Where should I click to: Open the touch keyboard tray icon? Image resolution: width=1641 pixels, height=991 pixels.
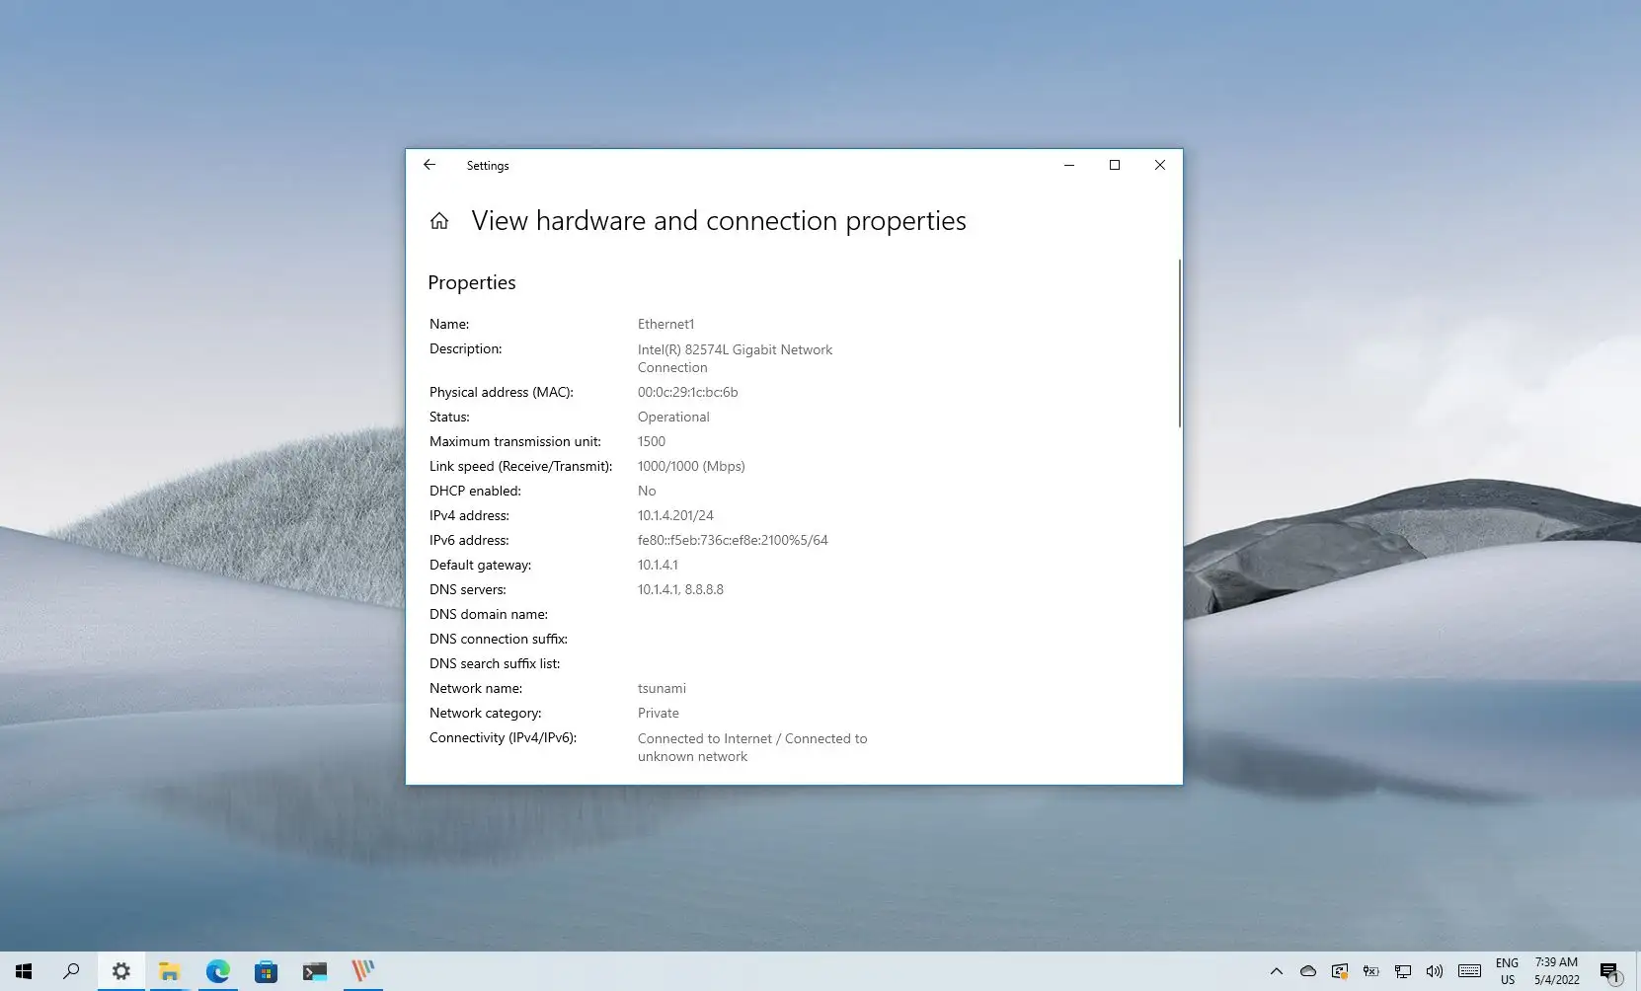point(1470,971)
